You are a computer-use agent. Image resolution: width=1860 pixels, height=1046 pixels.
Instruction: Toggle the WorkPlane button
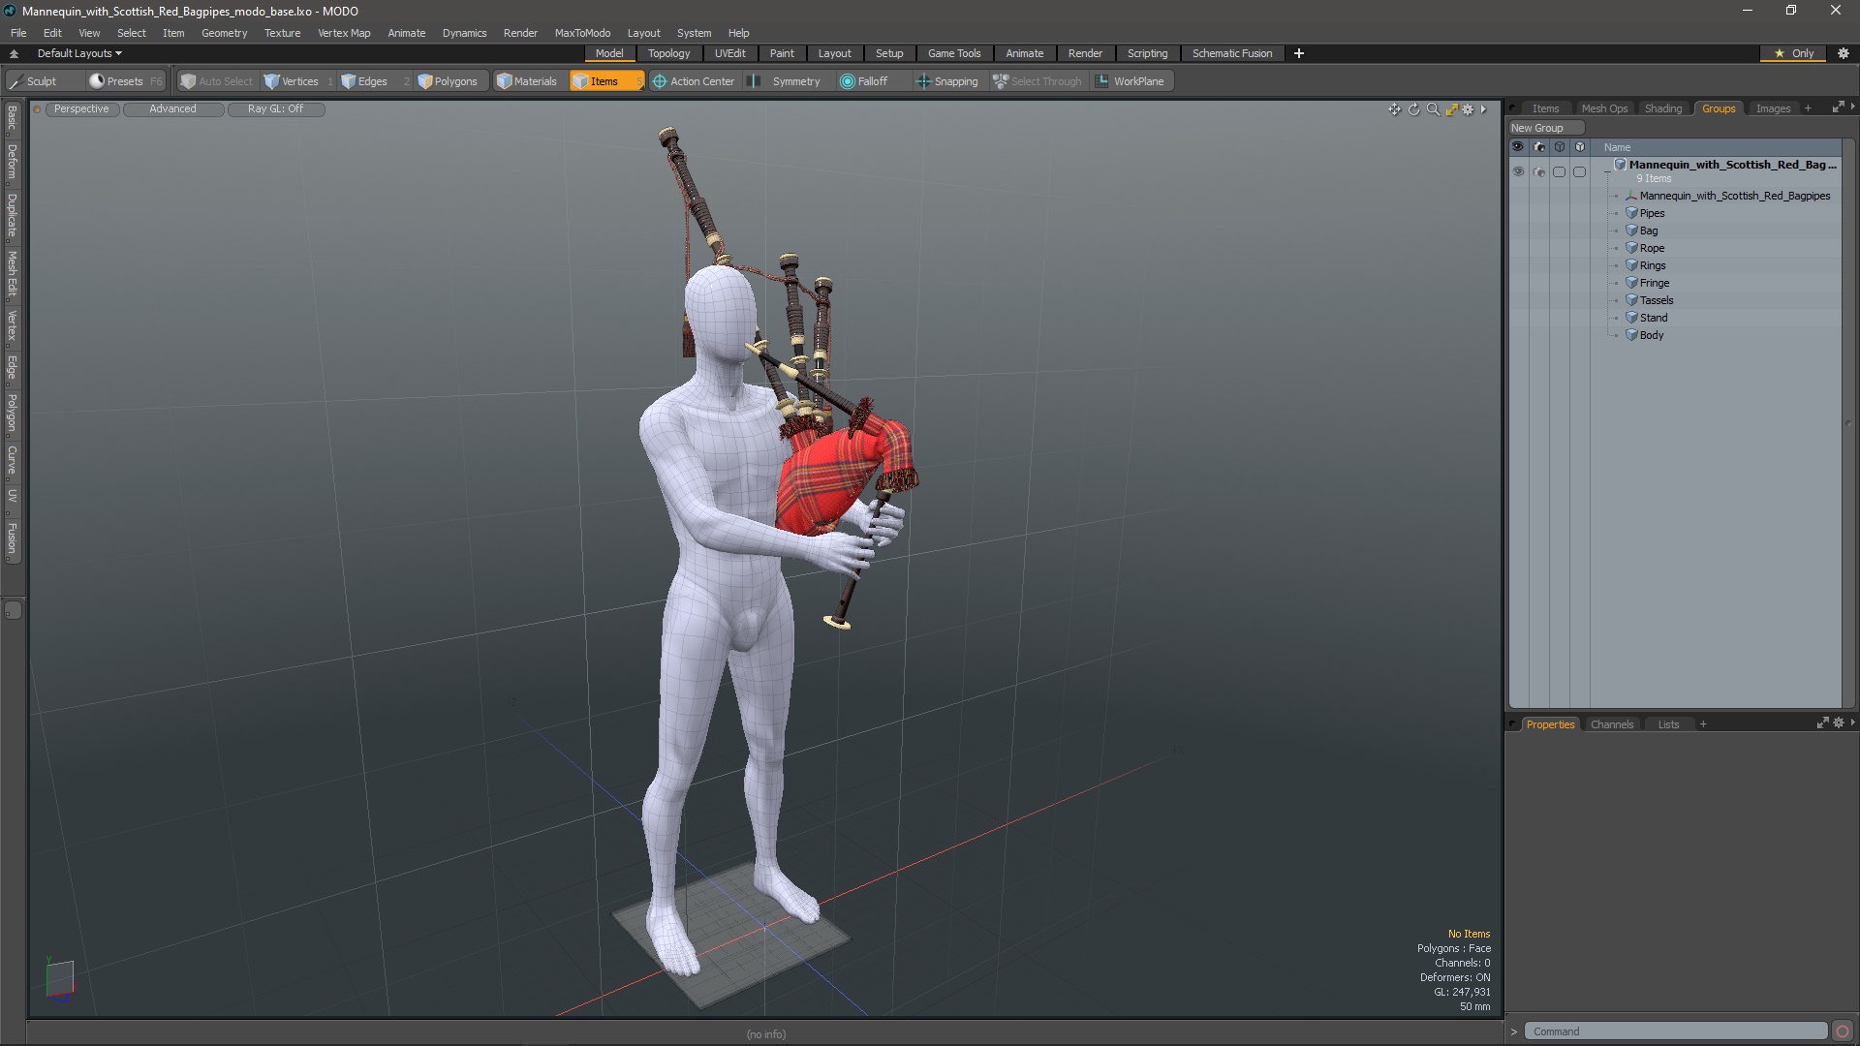[x=1130, y=81]
